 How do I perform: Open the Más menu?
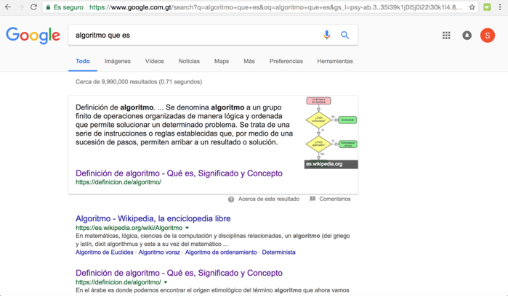249,61
